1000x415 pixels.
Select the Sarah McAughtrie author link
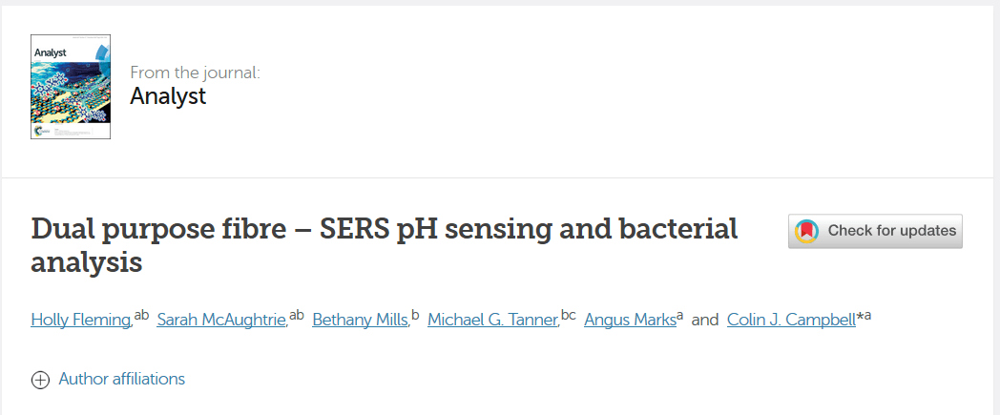click(221, 320)
